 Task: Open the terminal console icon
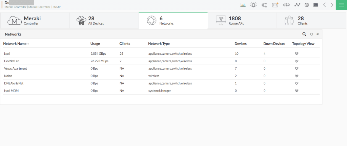click(316, 5)
